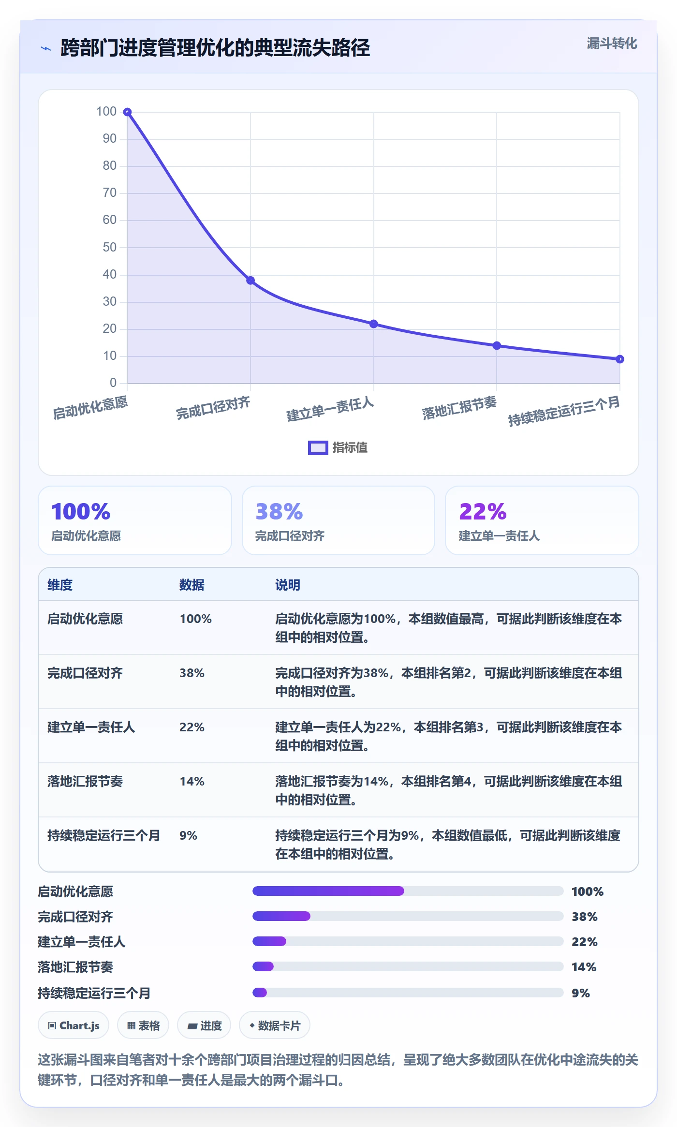
Task: Click the 22% cell in the table
Action: (x=192, y=727)
